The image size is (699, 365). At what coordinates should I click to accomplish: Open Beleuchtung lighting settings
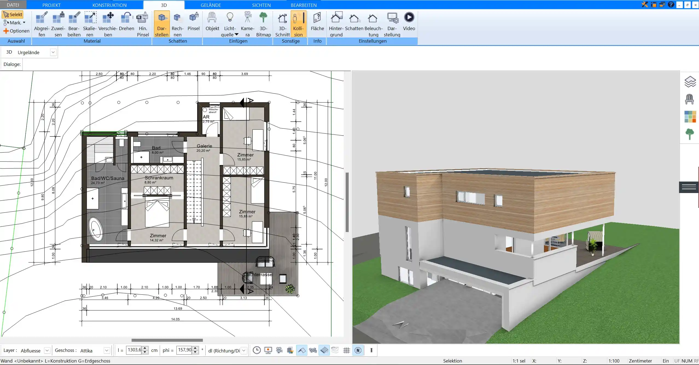point(373,24)
